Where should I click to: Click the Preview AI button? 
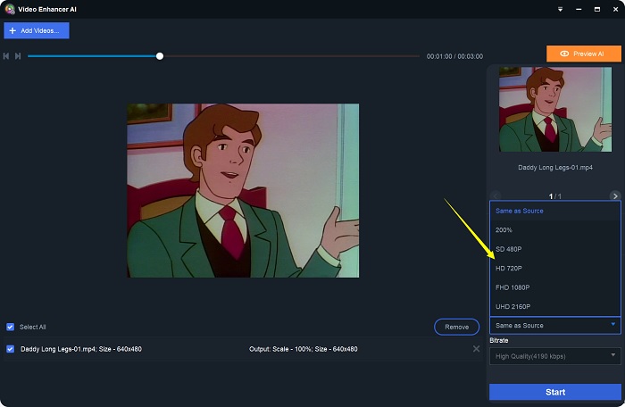(x=584, y=54)
